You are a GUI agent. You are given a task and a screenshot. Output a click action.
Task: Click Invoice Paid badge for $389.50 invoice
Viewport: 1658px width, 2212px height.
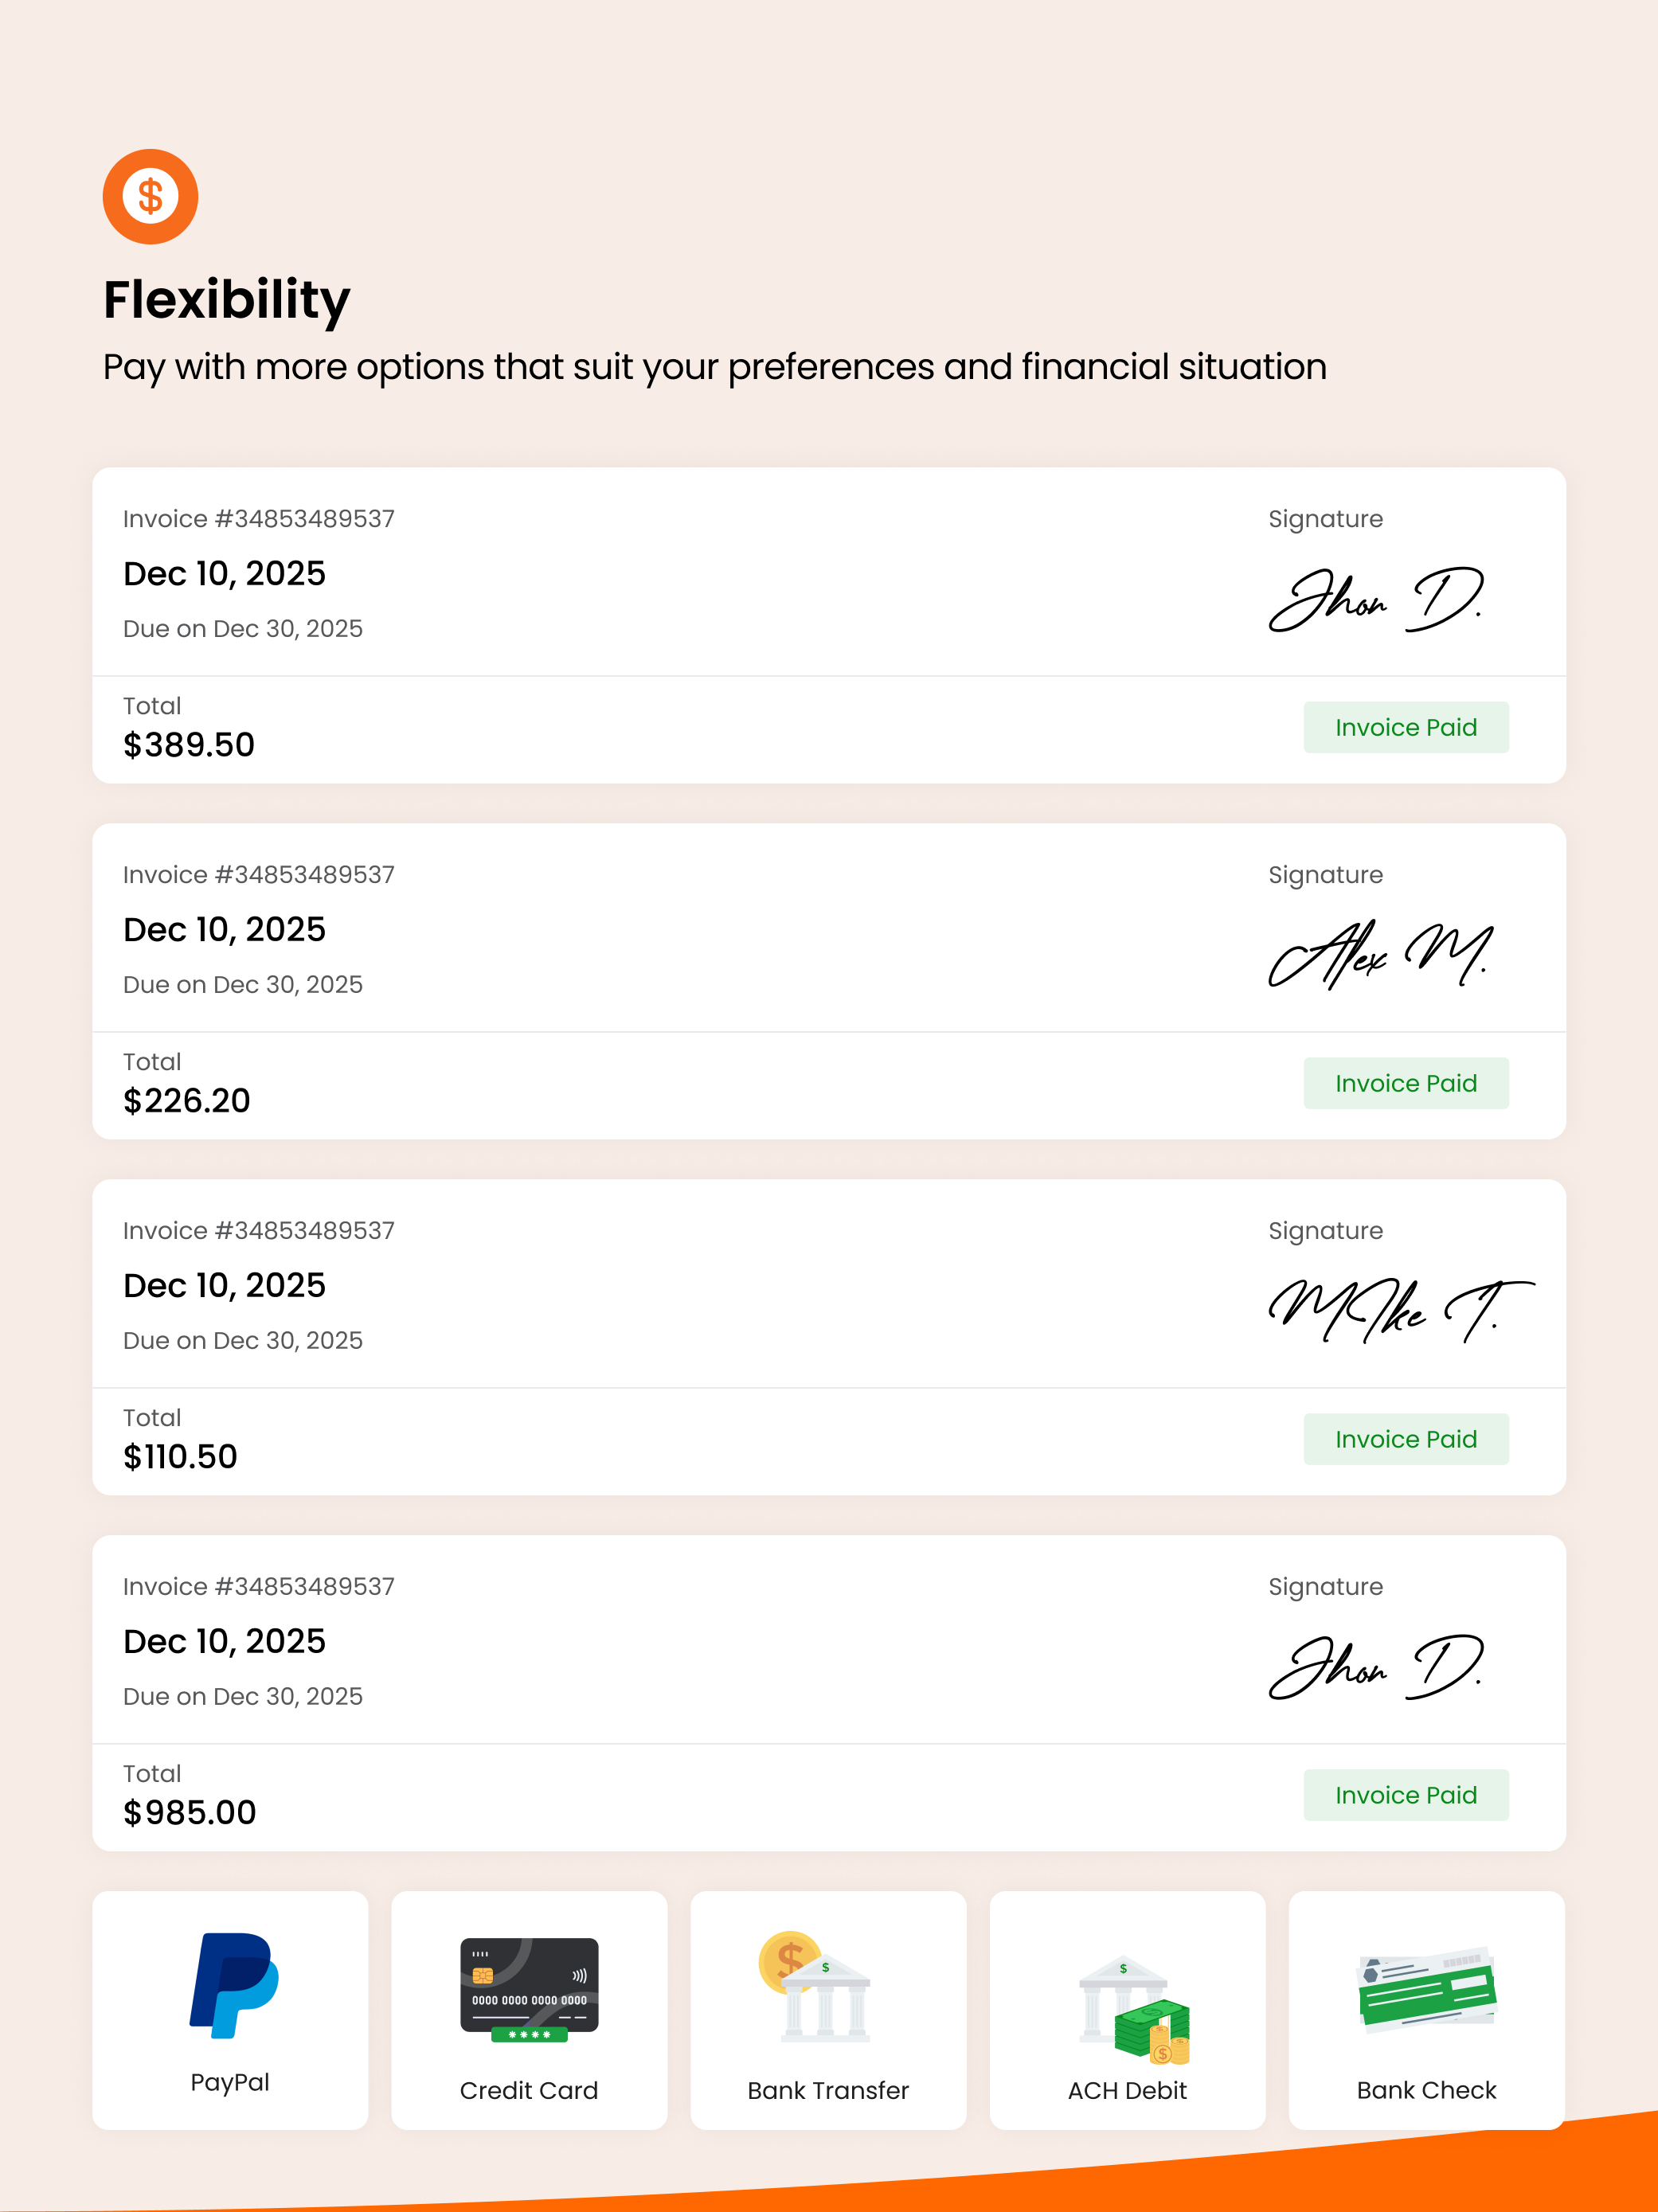1406,727
